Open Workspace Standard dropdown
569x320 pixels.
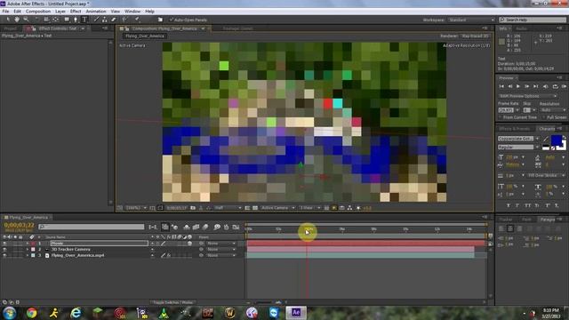click(471, 20)
